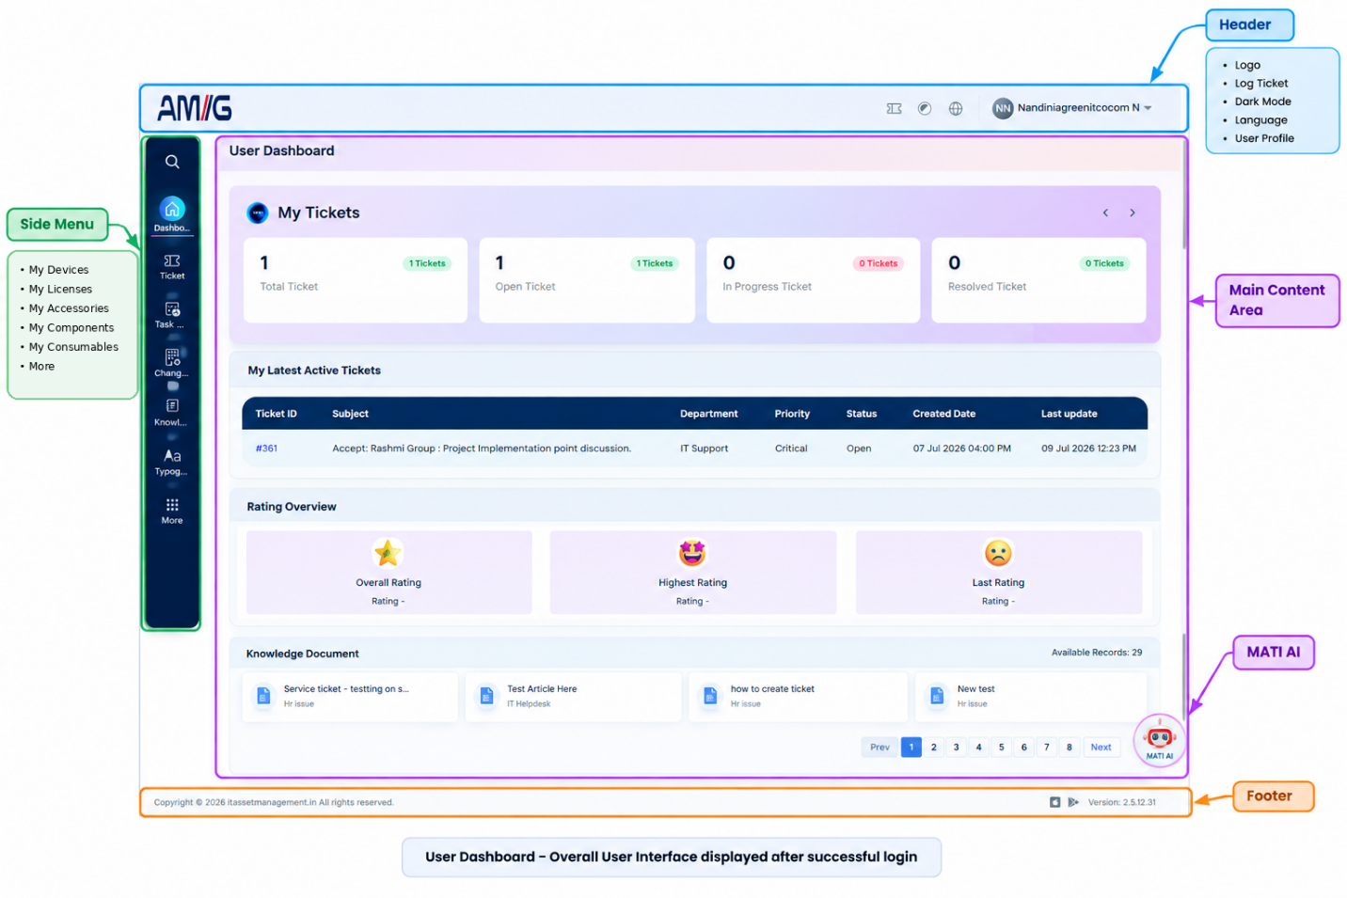
Task: Click the Google Play icon in footer
Action: (1073, 802)
